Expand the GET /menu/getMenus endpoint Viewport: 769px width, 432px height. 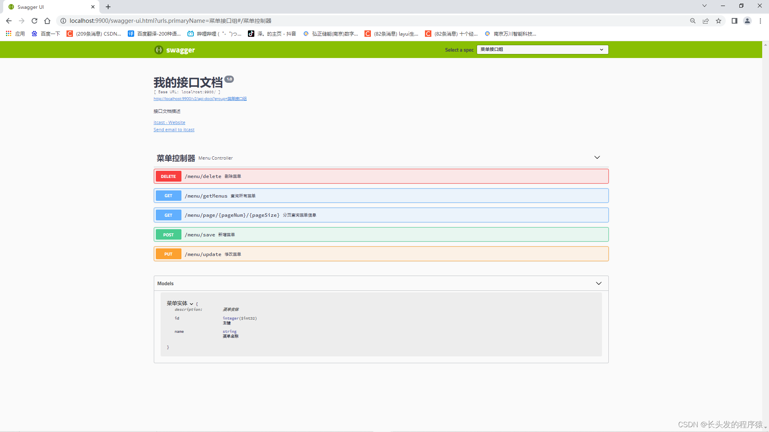(x=380, y=196)
